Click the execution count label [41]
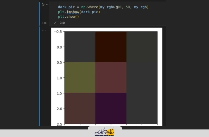The width and height of the screenshot is (209, 137). [45, 23]
